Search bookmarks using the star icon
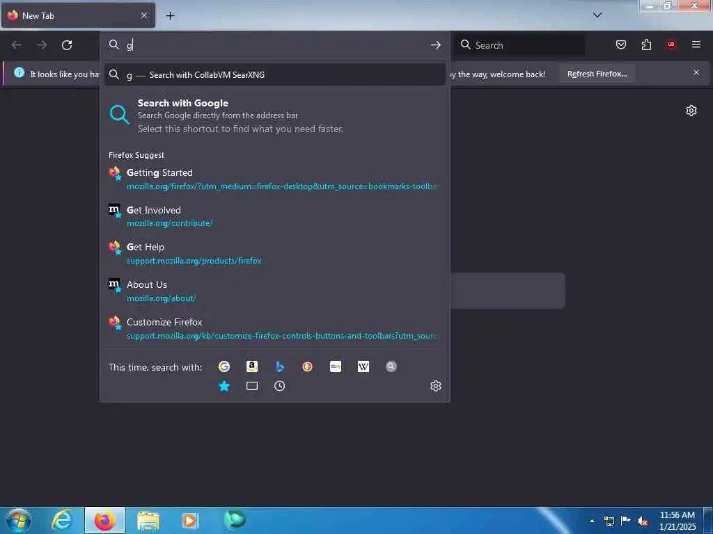 point(224,386)
